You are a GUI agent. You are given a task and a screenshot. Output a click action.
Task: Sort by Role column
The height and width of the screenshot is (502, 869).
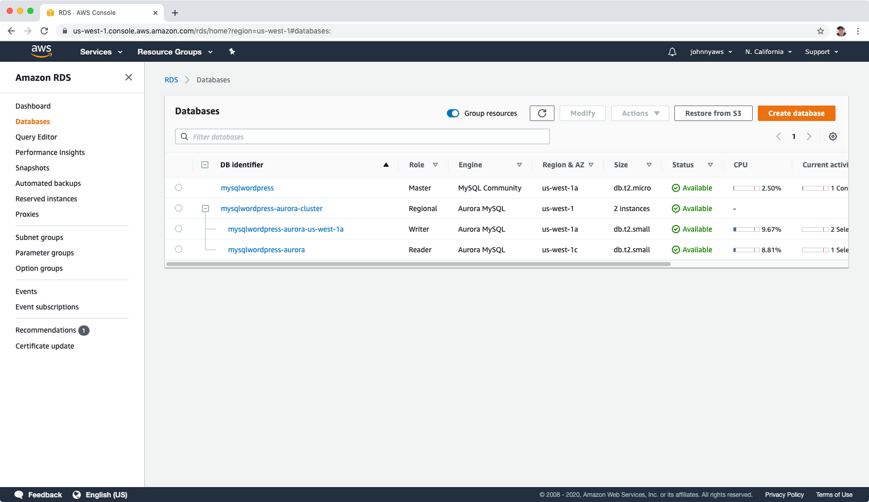[436, 165]
